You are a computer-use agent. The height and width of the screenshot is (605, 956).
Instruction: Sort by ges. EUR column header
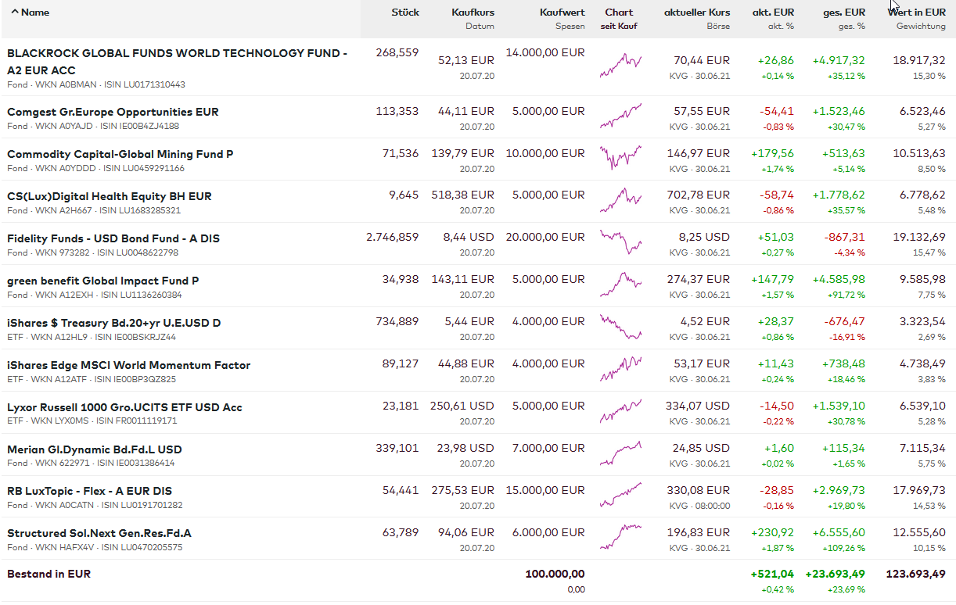click(x=844, y=13)
